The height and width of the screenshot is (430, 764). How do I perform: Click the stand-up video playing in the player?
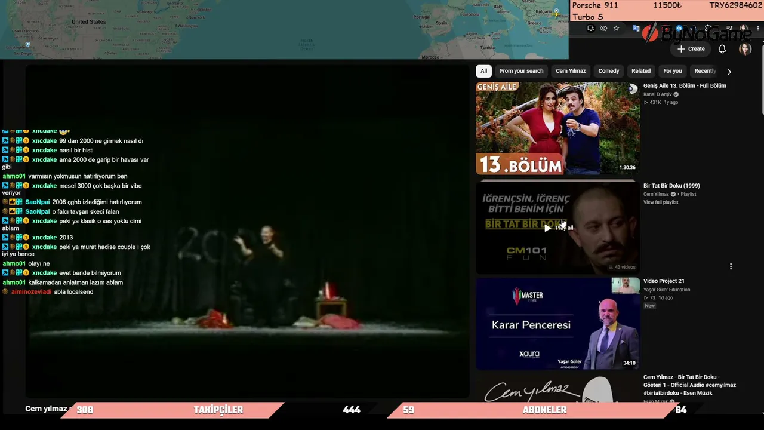click(x=247, y=231)
